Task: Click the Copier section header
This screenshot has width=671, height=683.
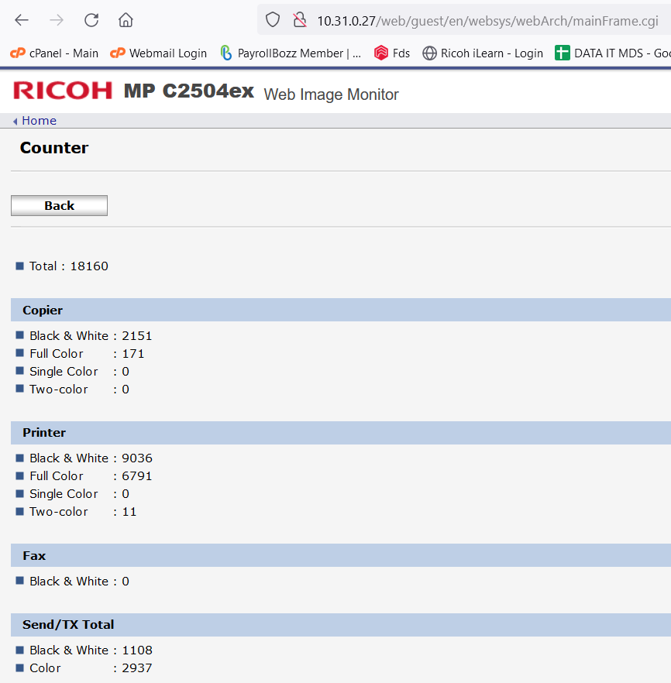Action: [341, 310]
